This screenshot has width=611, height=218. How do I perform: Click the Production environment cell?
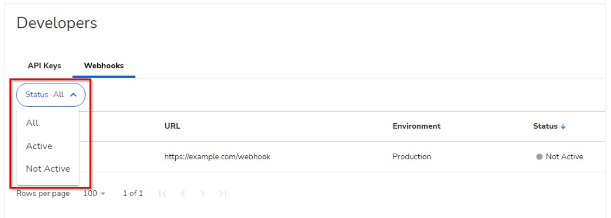[412, 156]
